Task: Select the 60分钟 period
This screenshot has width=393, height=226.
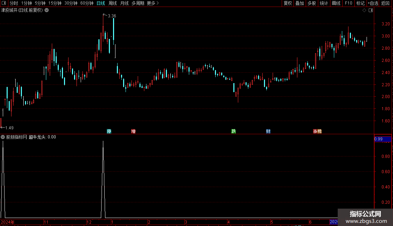Action: coord(87,3)
